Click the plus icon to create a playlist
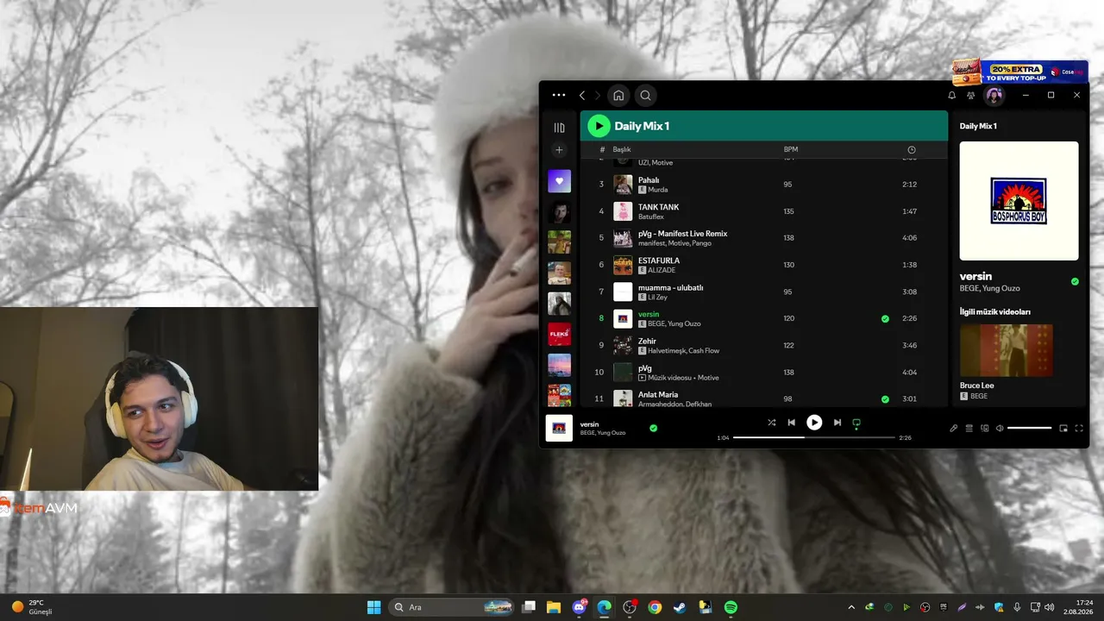Image resolution: width=1104 pixels, height=621 pixels. pos(559,150)
